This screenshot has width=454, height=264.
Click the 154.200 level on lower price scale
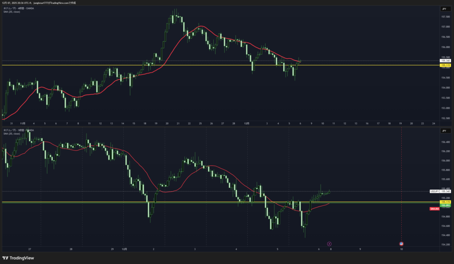click(445, 245)
